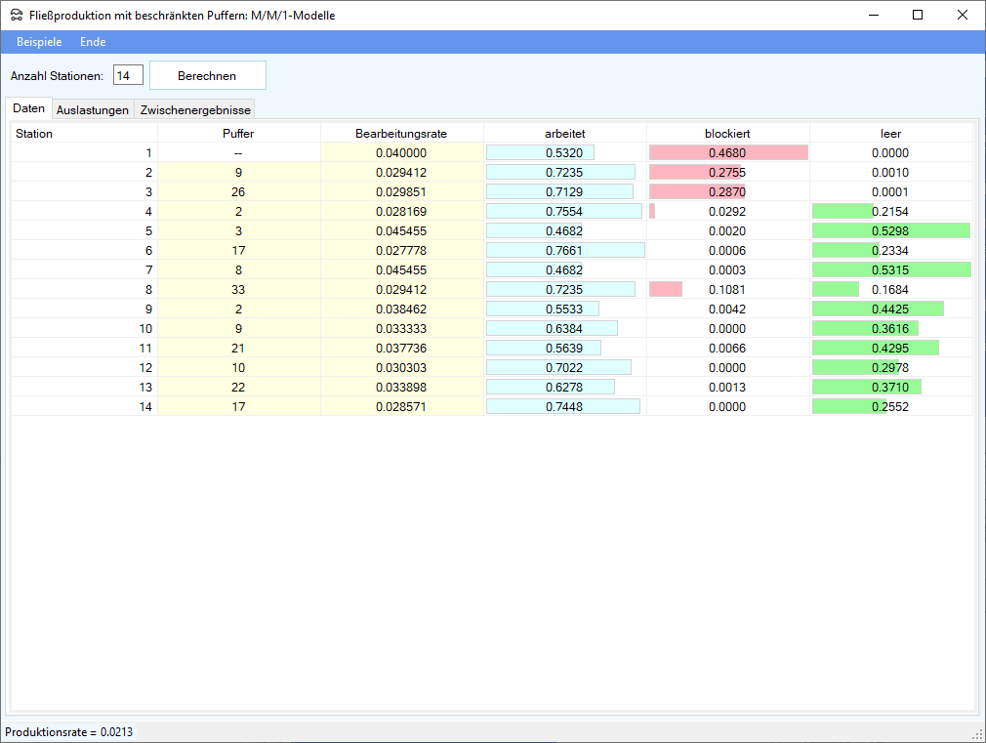Click the Puffer column header
986x743 pixels.
click(x=238, y=134)
